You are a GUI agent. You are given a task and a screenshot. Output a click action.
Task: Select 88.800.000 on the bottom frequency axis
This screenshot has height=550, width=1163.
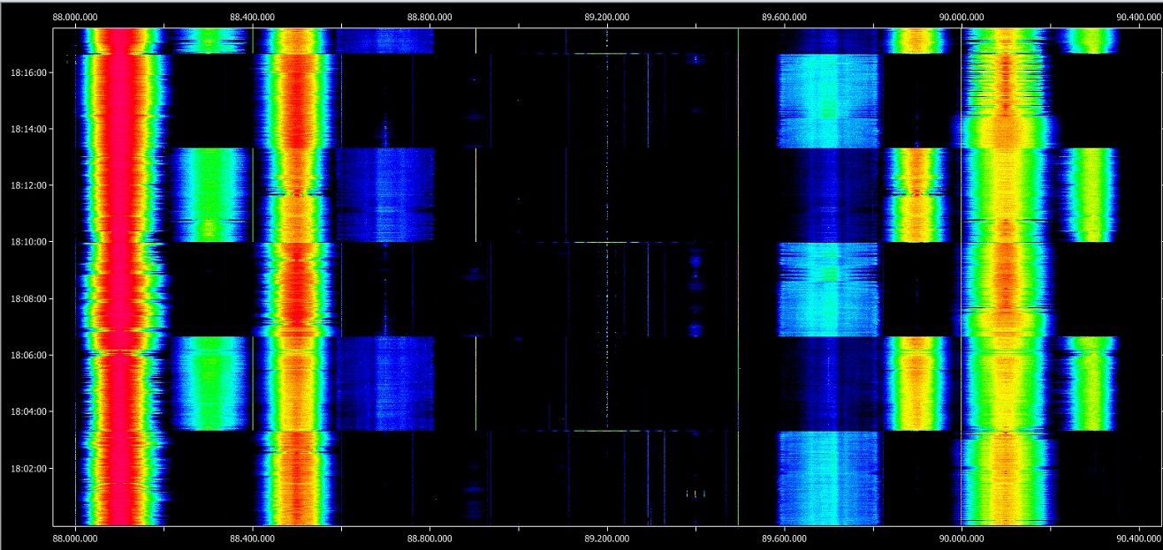[x=429, y=536]
